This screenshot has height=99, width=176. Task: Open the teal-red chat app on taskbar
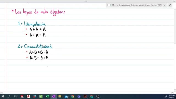(x=92, y=97)
